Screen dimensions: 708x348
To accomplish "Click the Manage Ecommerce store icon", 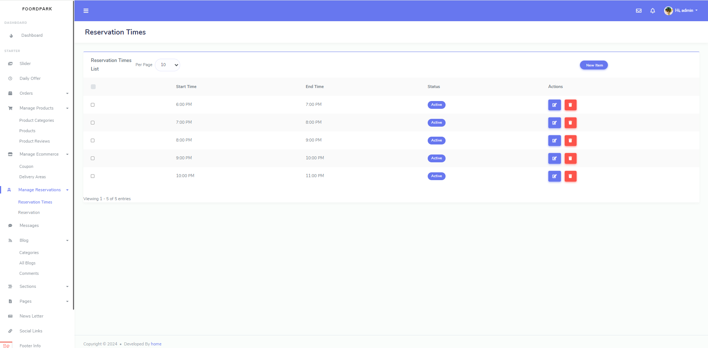I will (x=10, y=154).
